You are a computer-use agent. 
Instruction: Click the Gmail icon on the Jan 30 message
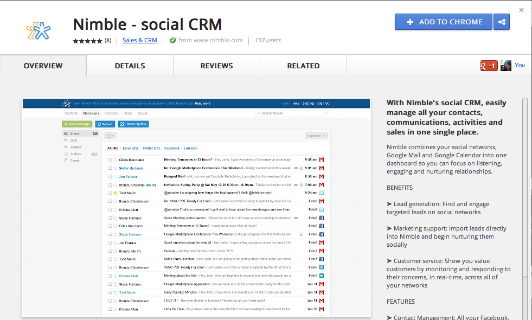tap(322, 309)
